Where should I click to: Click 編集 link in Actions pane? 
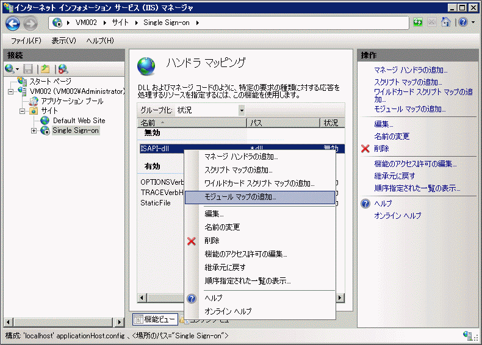[x=383, y=124]
